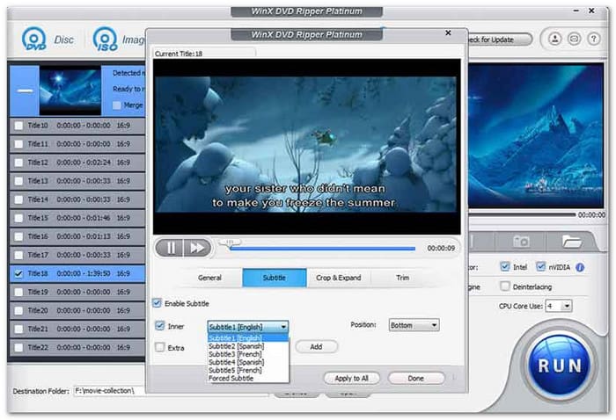Switch to the General tab
Screen dimensions: 616x420
(x=209, y=278)
